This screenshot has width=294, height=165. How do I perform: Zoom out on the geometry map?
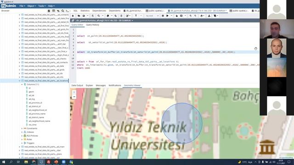[74, 97]
